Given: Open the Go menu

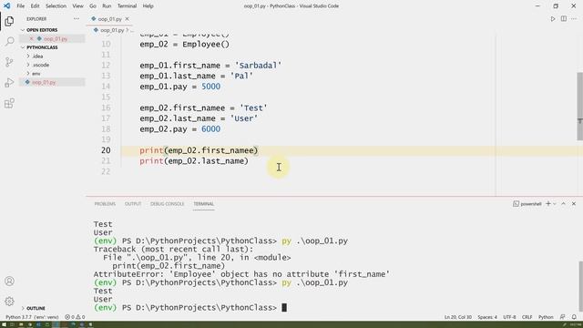Looking at the screenshot, I should pyautogui.click(x=93, y=6).
